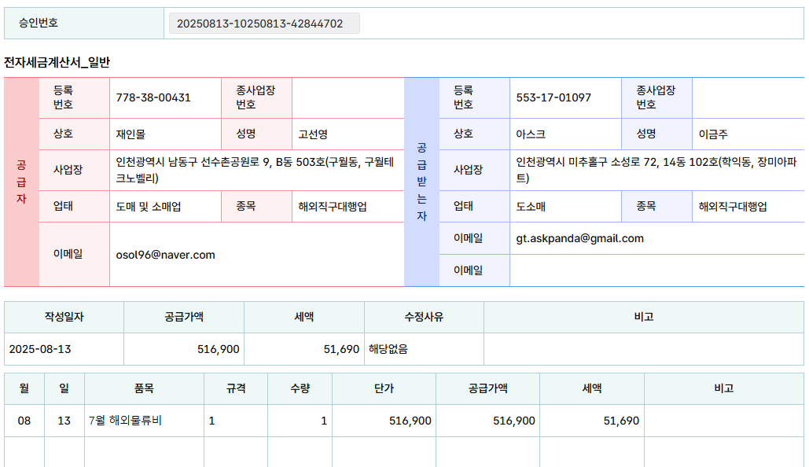Image resolution: width=809 pixels, height=467 pixels.
Task: Click the 수정사유 value 해당없음
Action: coord(388,349)
